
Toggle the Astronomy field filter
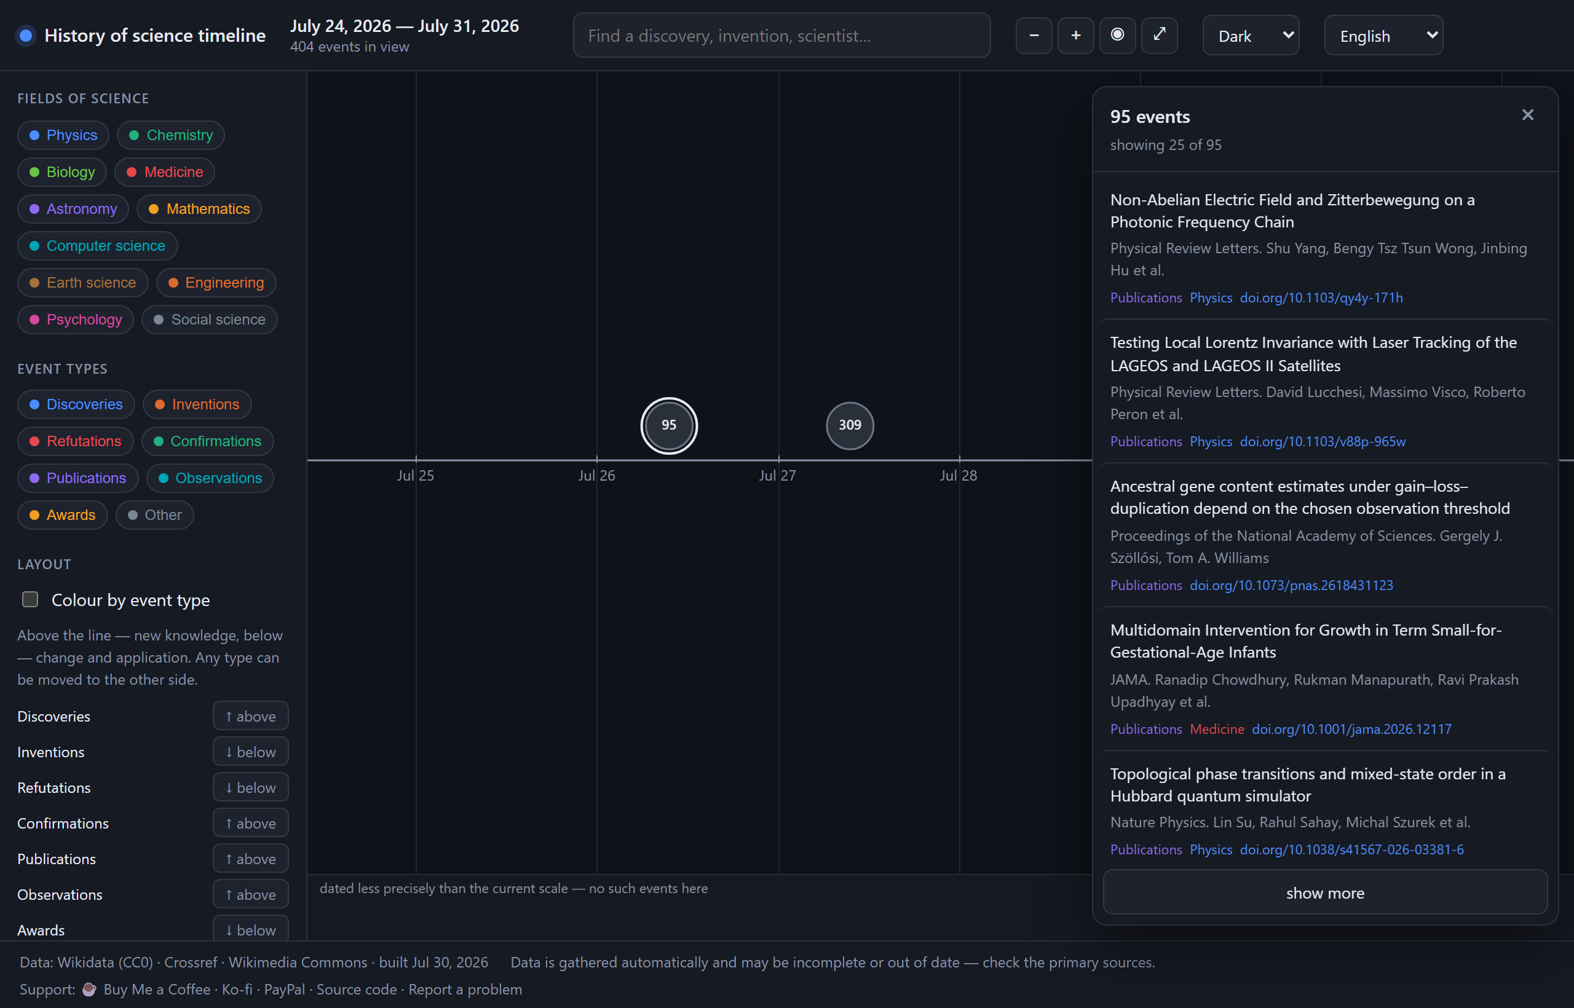pyautogui.click(x=73, y=209)
